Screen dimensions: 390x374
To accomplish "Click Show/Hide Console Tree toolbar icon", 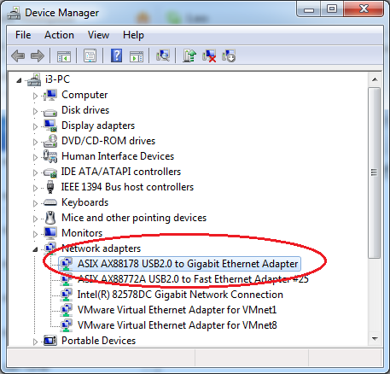I will coord(64,56).
